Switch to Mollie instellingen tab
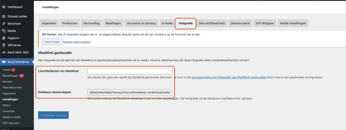This screenshot has height=130, width=346. [293, 23]
